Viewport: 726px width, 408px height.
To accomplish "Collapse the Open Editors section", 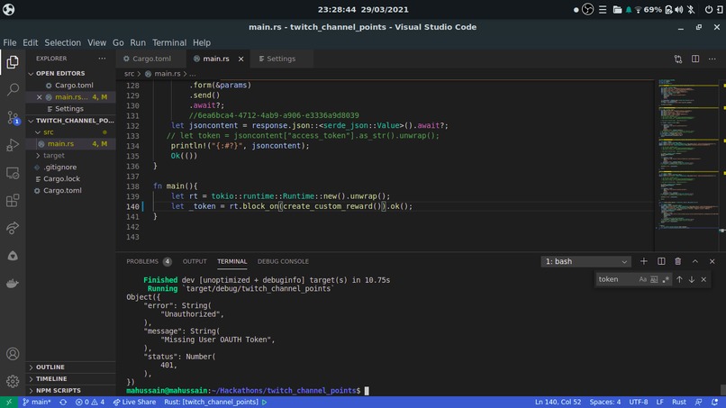I will pyautogui.click(x=70, y=73).
